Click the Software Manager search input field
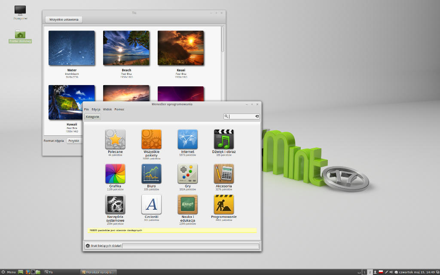Viewport: 440px width, 275px height. [x=241, y=116]
